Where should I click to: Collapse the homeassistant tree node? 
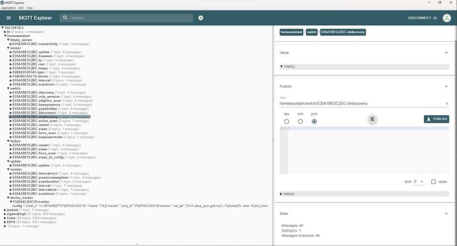[x=5, y=36]
